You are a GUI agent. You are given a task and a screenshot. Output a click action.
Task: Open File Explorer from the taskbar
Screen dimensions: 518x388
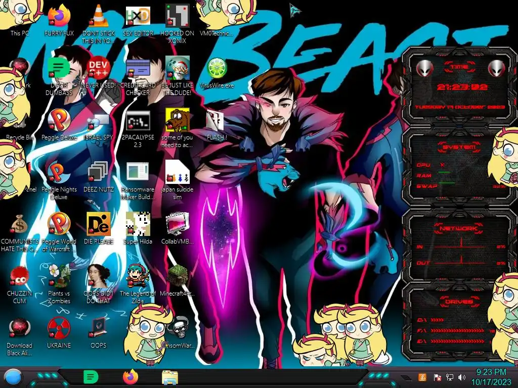coord(170,378)
